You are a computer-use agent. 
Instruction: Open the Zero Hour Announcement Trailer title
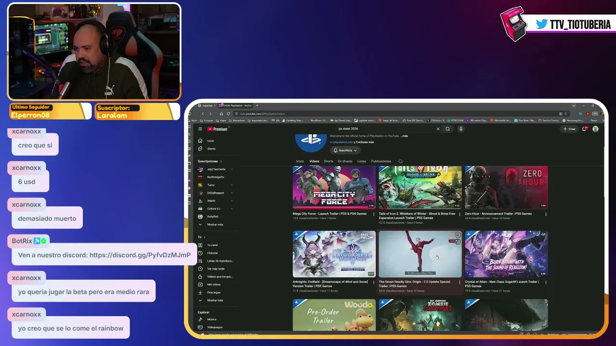(498, 214)
